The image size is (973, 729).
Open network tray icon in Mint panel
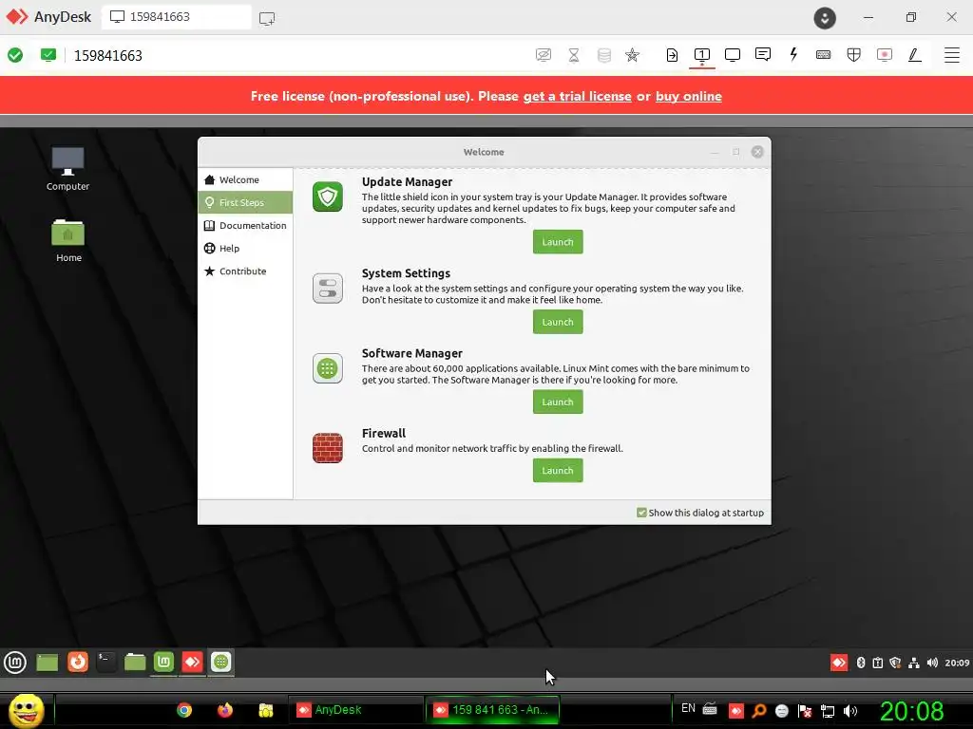click(913, 663)
